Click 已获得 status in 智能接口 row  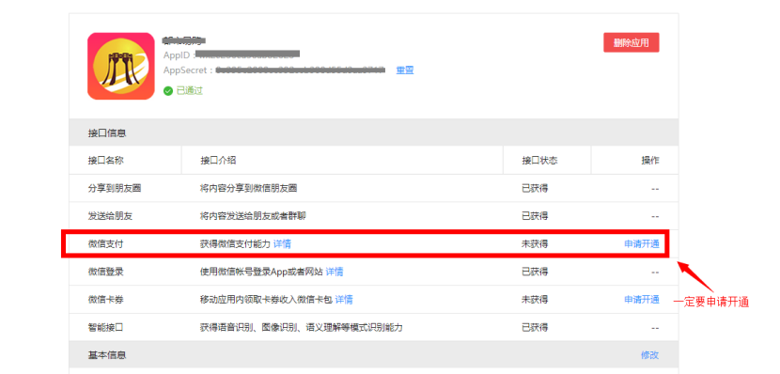click(535, 327)
